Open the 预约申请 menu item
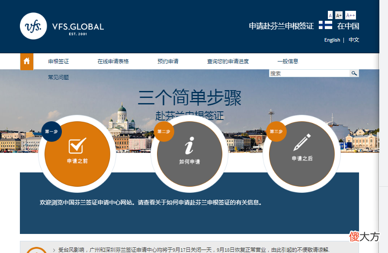 168,61
